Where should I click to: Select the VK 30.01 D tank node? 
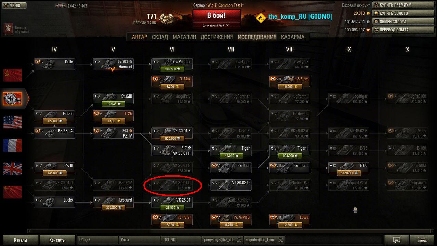coord(172,185)
